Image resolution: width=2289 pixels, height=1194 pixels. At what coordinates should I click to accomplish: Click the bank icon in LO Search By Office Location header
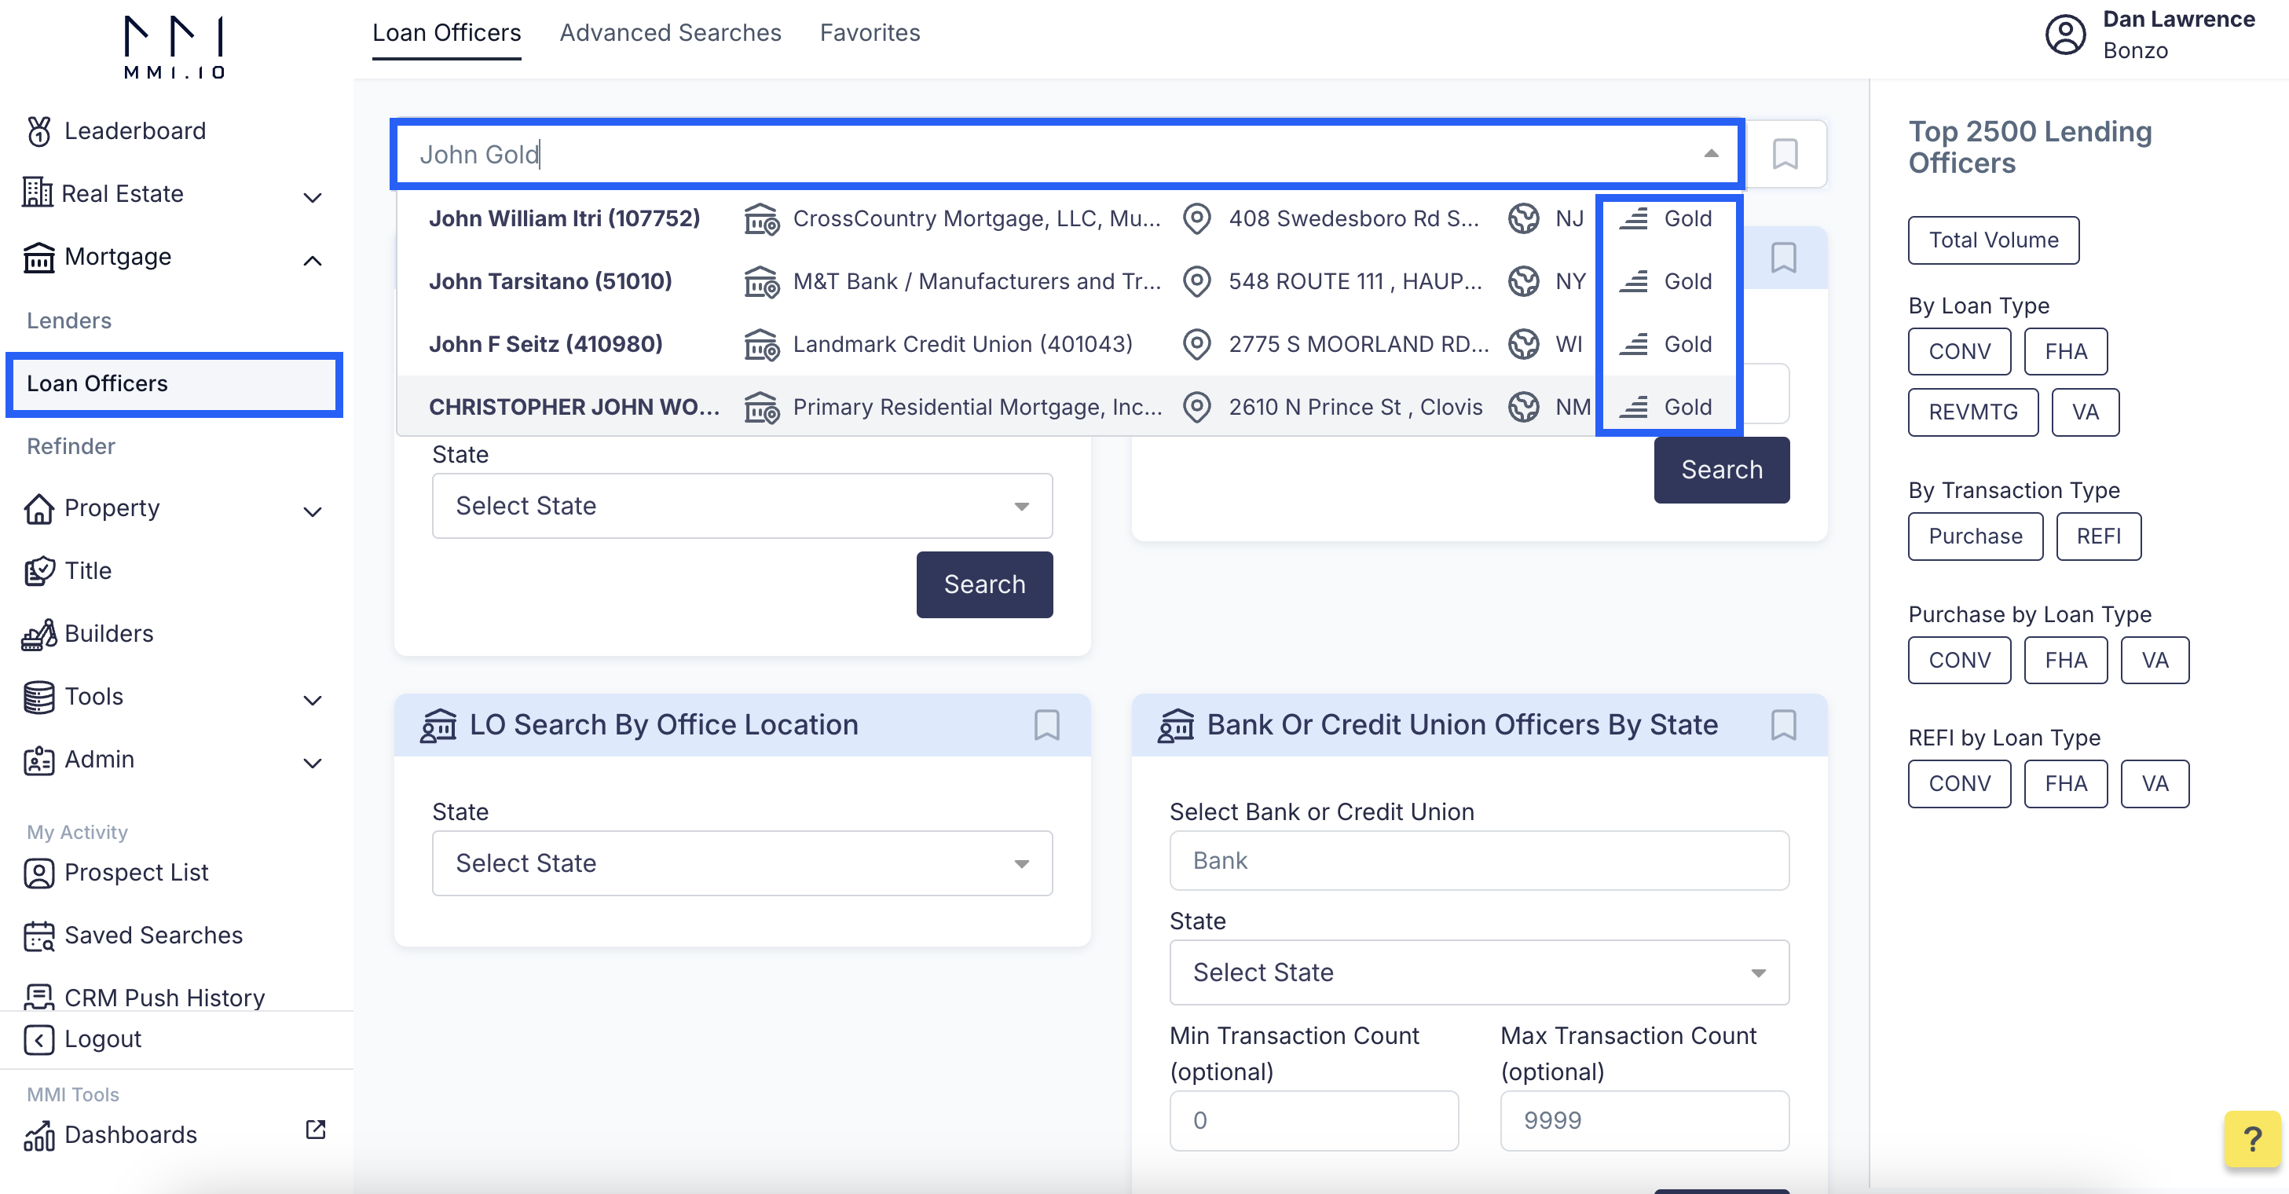click(x=438, y=726)
